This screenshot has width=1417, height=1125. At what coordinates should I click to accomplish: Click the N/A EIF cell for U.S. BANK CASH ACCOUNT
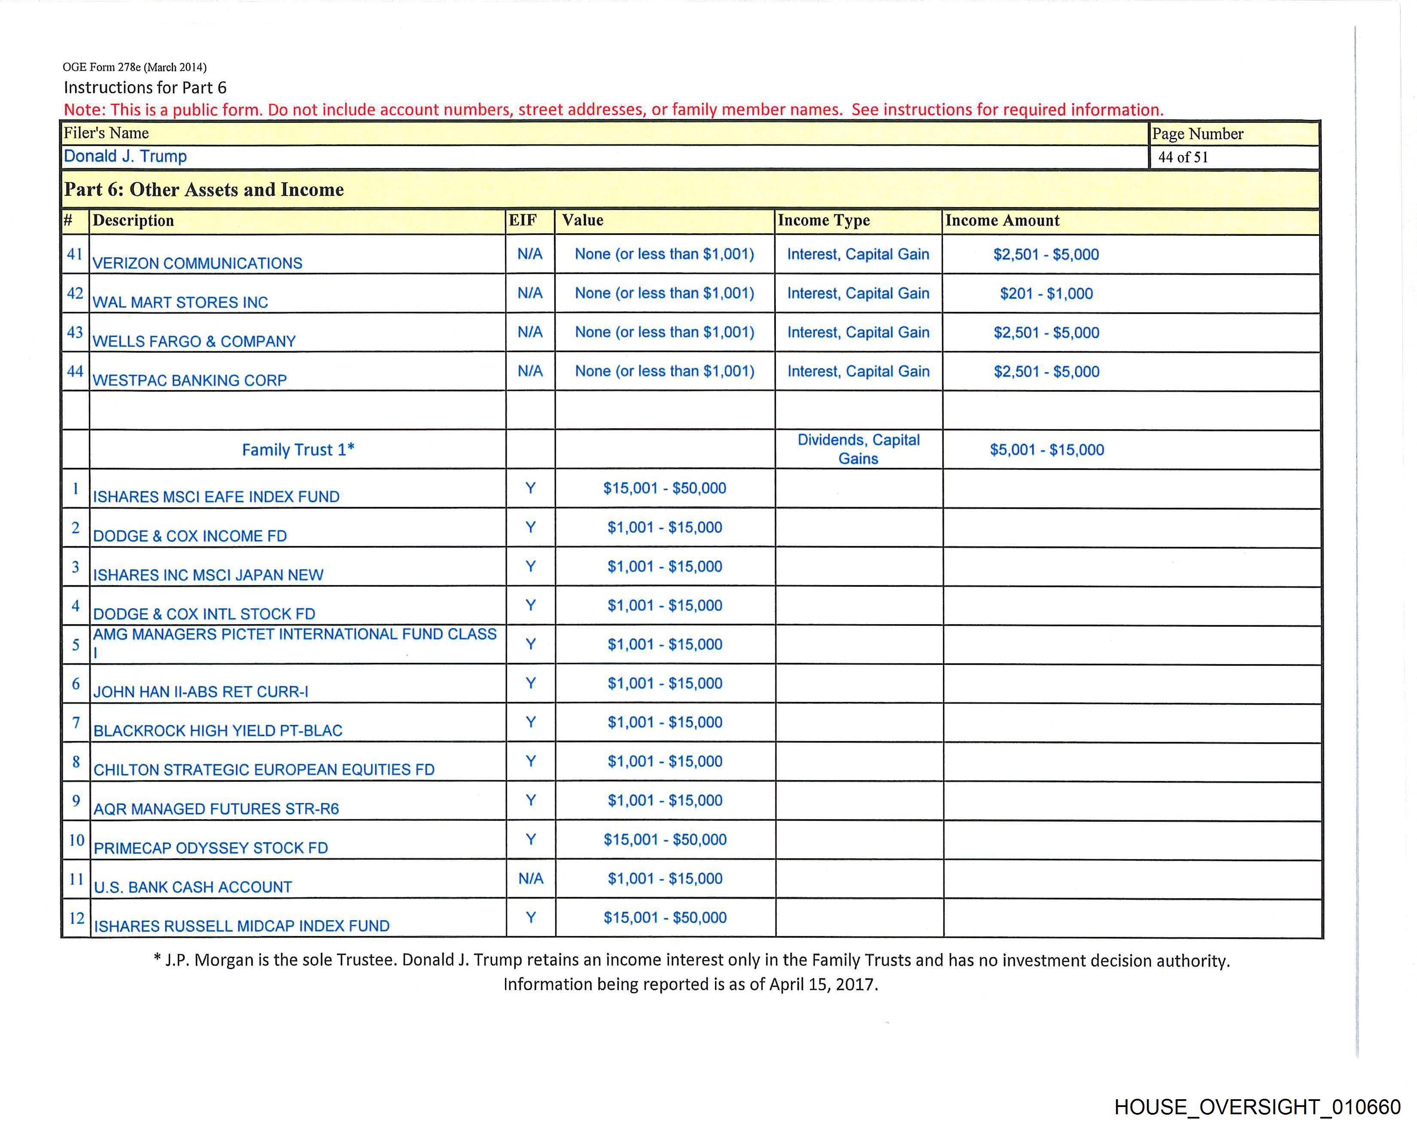click(530, 878)
